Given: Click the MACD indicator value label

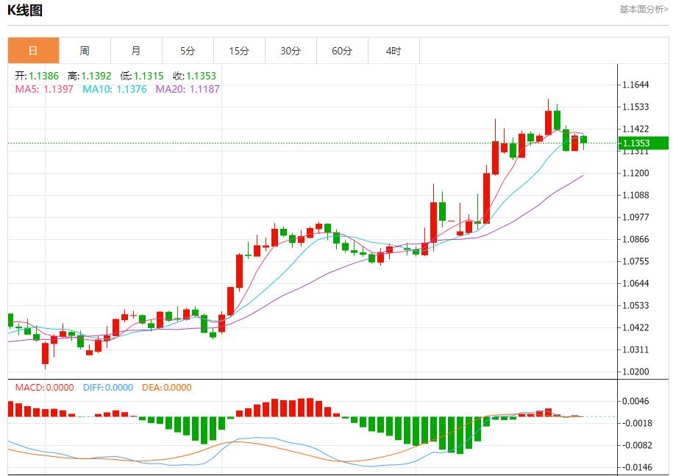Looking at the screenshot, I should (44, 387).
